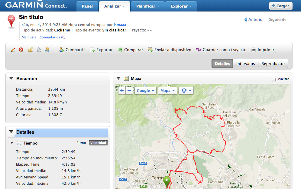
Task: Click the green start marker on map
Action: (x=167, y=181)
